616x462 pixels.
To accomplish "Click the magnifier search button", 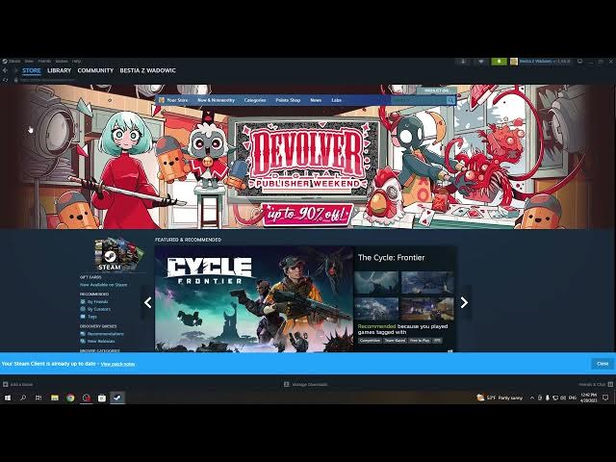I will point(450,100).
